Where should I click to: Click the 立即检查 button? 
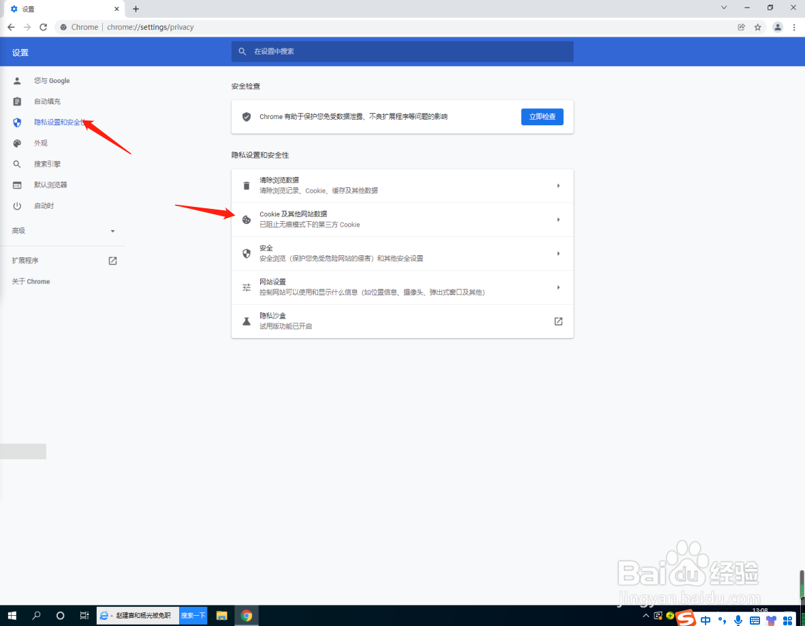point(542,117)
